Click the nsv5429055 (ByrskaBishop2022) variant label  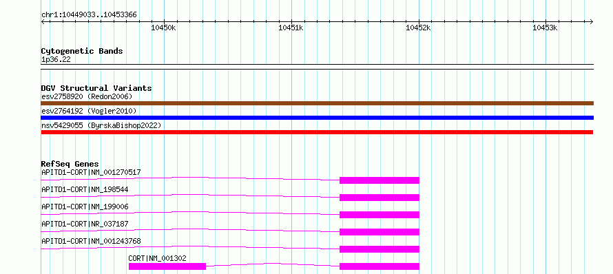[x=101, y=125]
